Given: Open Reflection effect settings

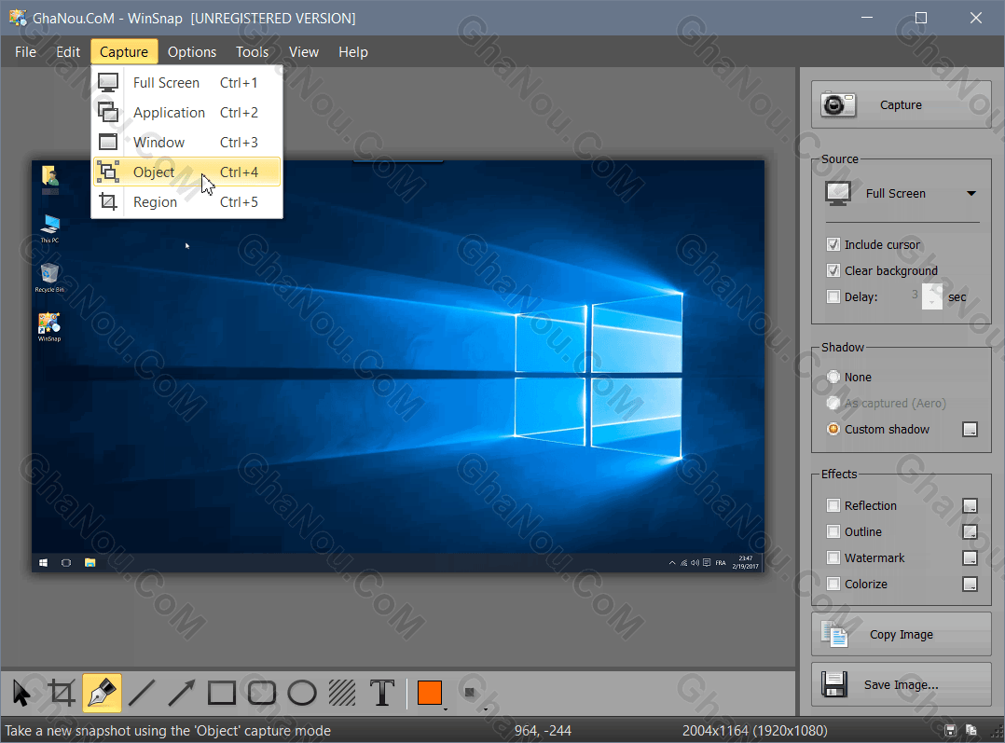Looking at the screenshot, I should click(x=970, y=506).
